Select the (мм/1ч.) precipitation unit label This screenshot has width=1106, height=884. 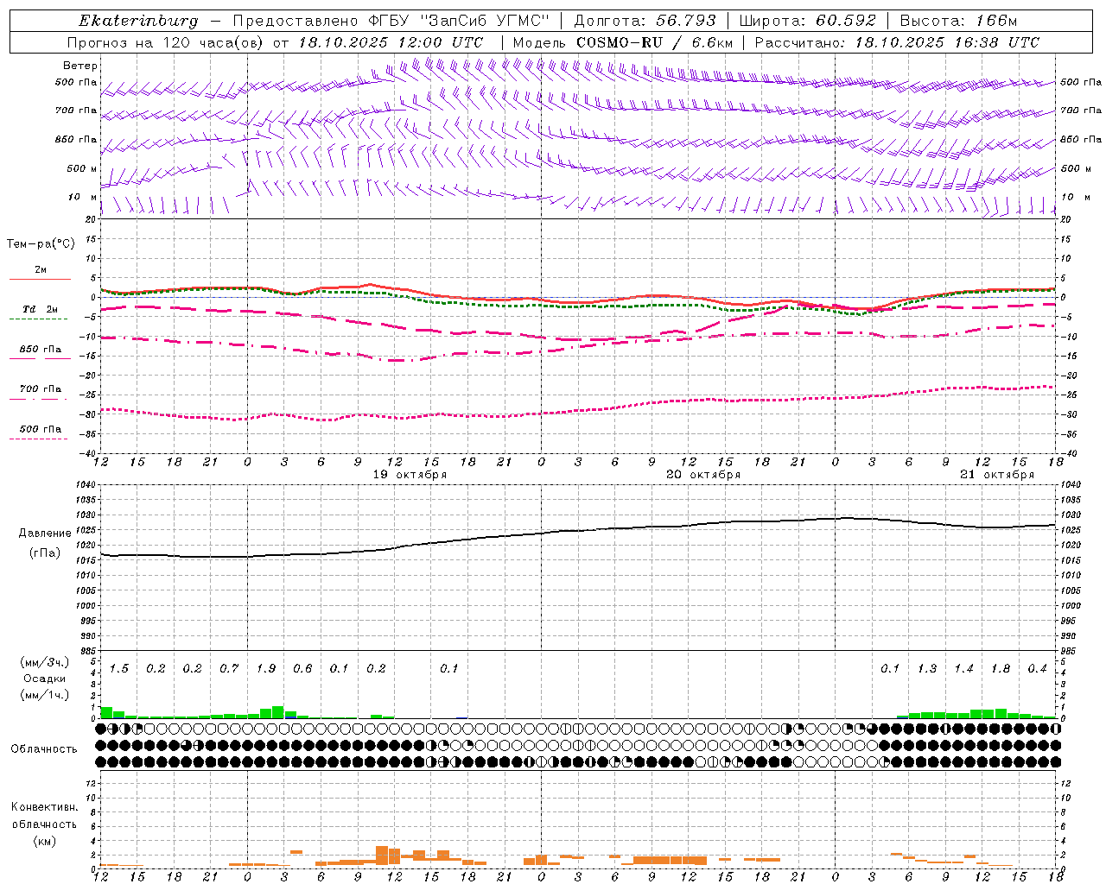pyautogui.click(x=45, y=695)
